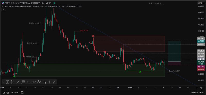Select the zigzag arrow path tool
The width and height of the screenshot is (206, 95).
click(x=34, y=82)
